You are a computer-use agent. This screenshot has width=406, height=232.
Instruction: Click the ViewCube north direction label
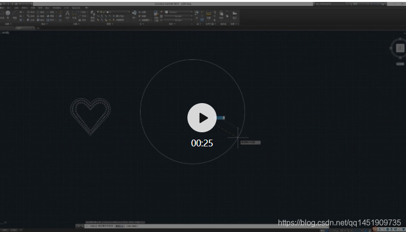(400, 39)
